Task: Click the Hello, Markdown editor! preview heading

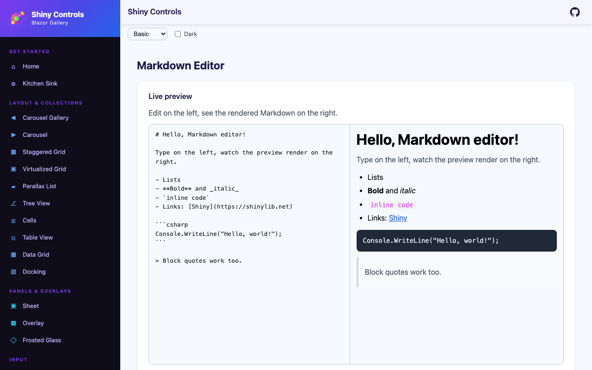Action: [x=438, y=140]
